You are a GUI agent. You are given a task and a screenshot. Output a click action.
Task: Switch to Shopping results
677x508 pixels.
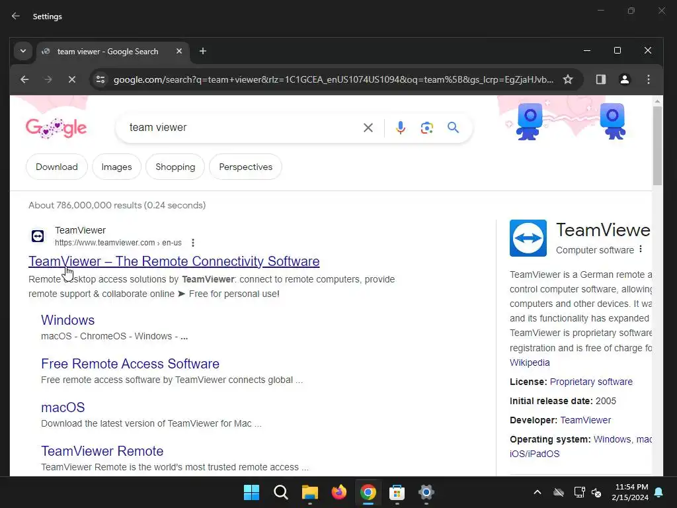175,167
